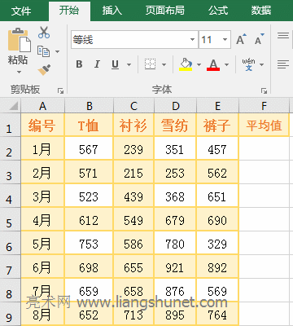Screen dimensions: 293x326
Task: Open the font size dropdown showing 11
Action: coord(225,40)
